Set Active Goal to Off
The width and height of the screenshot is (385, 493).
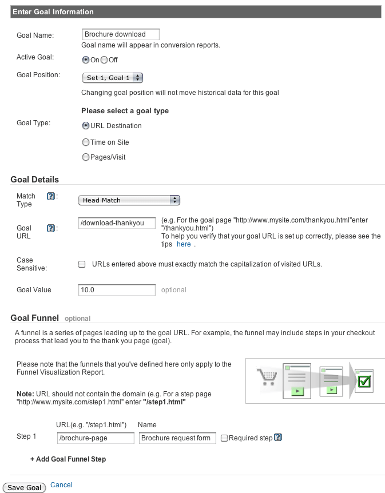click(103, 59)
